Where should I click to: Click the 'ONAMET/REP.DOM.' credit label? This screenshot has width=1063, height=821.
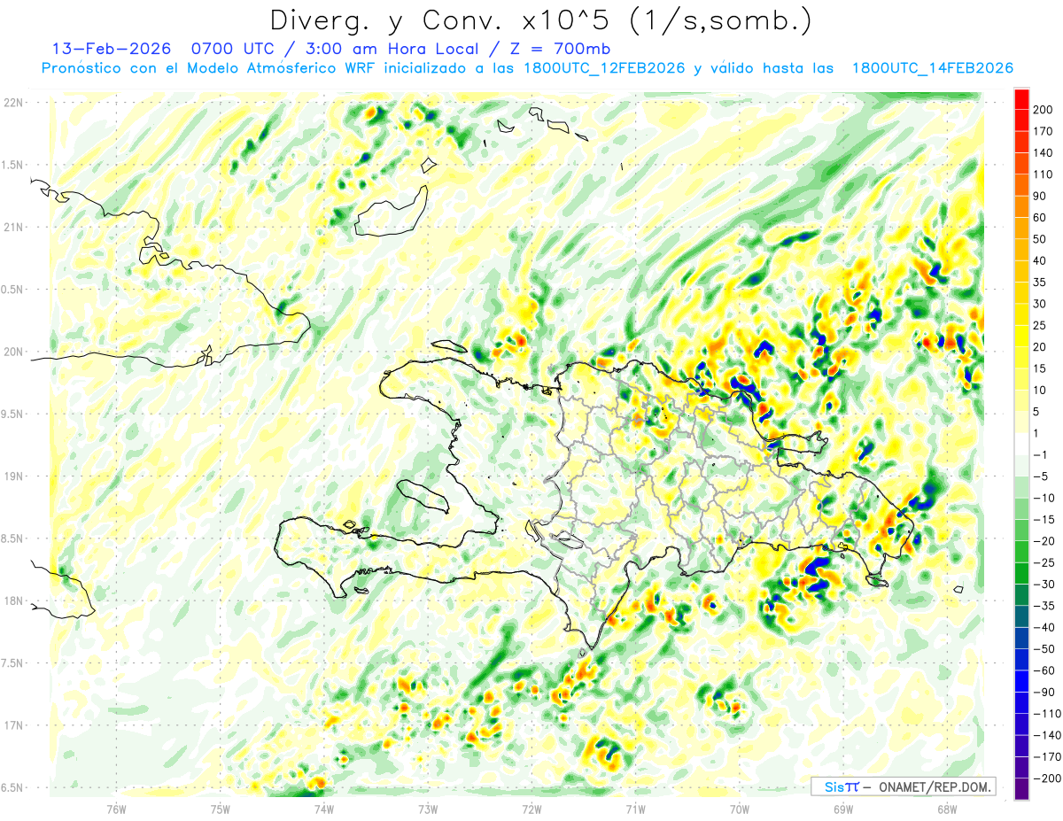coord(934,786)
